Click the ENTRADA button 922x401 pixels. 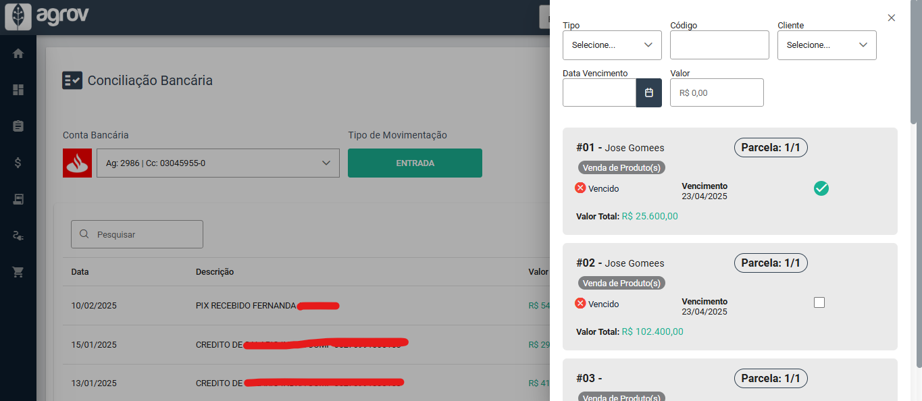(415, 163)
